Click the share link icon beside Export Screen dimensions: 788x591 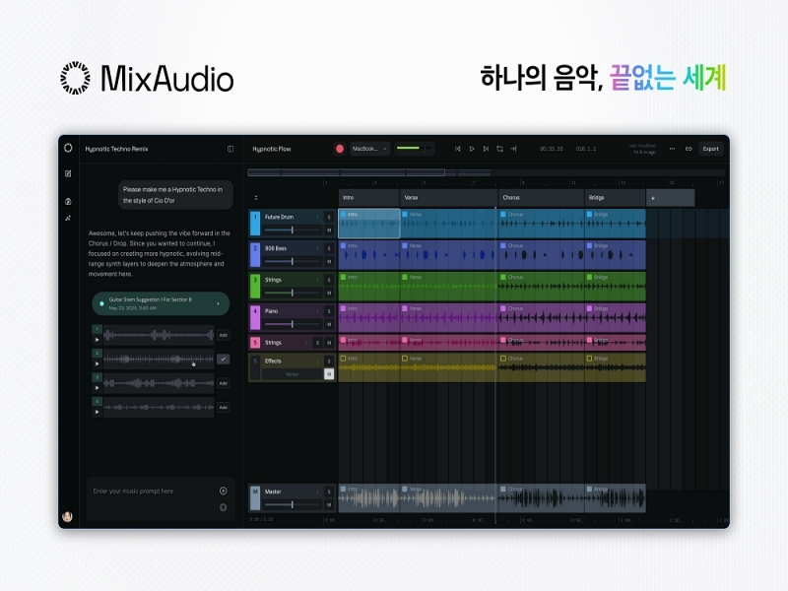(689, 149)
